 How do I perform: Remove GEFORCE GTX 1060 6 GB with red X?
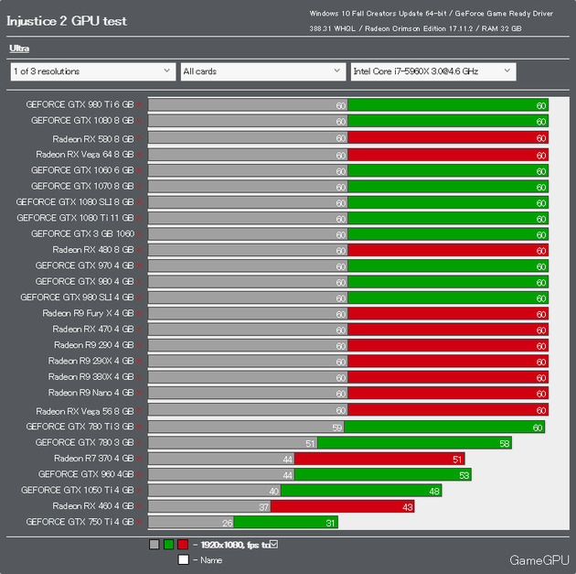click(x=139, y=170)
